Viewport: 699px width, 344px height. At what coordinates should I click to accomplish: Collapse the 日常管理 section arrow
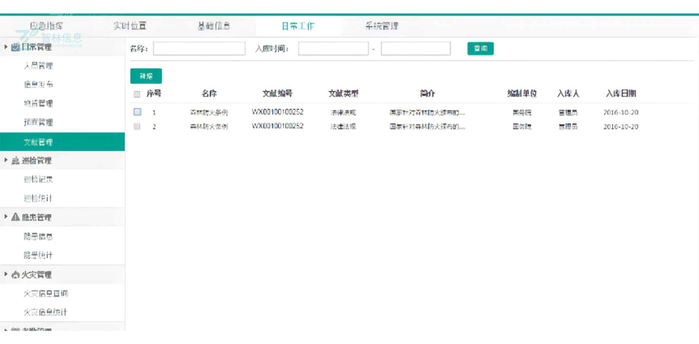[x=6, y=47]
